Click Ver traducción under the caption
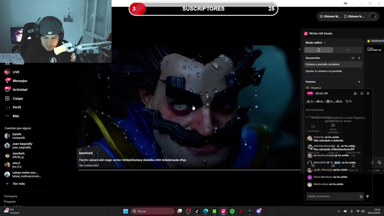 click(89, 165)
